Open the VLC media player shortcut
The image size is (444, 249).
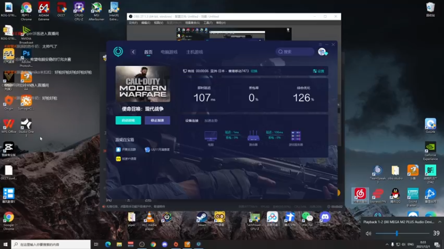pos(149,221)
